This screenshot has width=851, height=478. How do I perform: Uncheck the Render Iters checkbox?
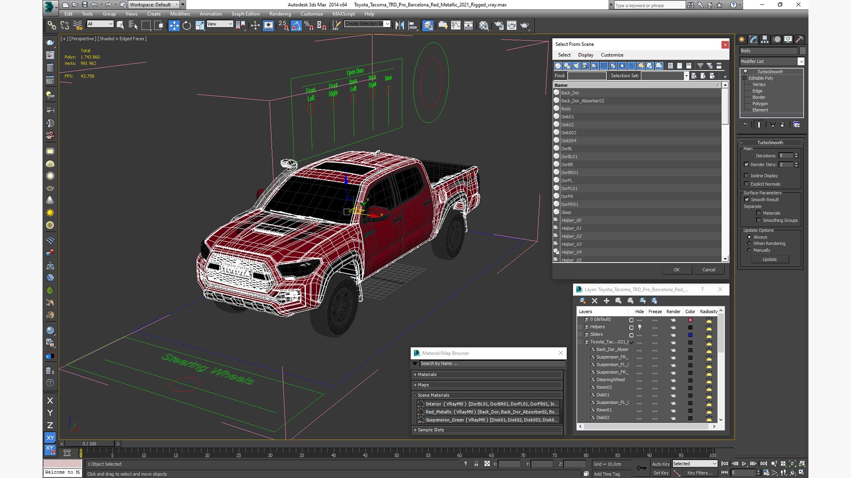[746, 165]
